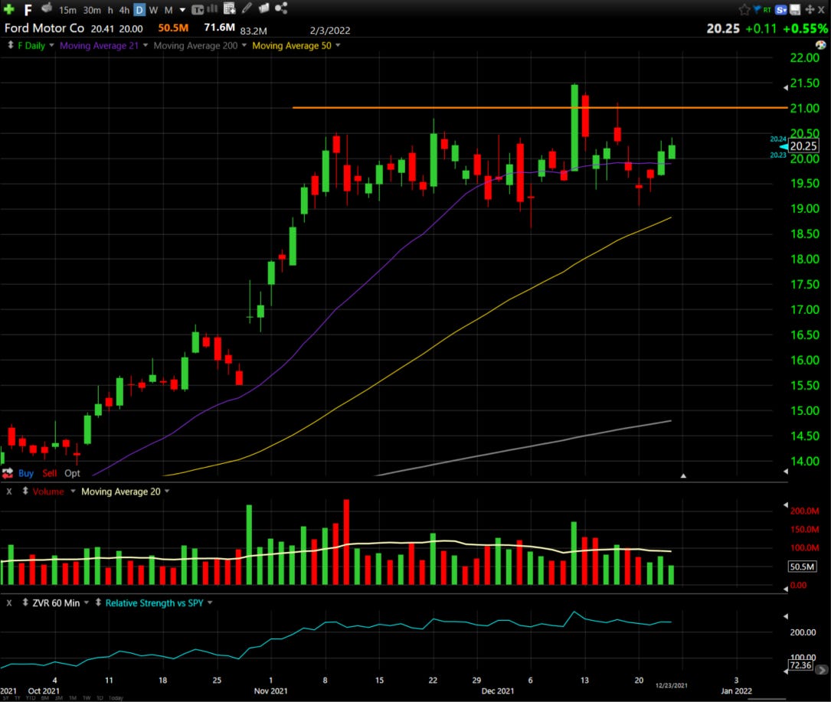Viewport: 831px width, 702px height.
Task: Switch to the 30m timeframe
Action: click(92, 10)
